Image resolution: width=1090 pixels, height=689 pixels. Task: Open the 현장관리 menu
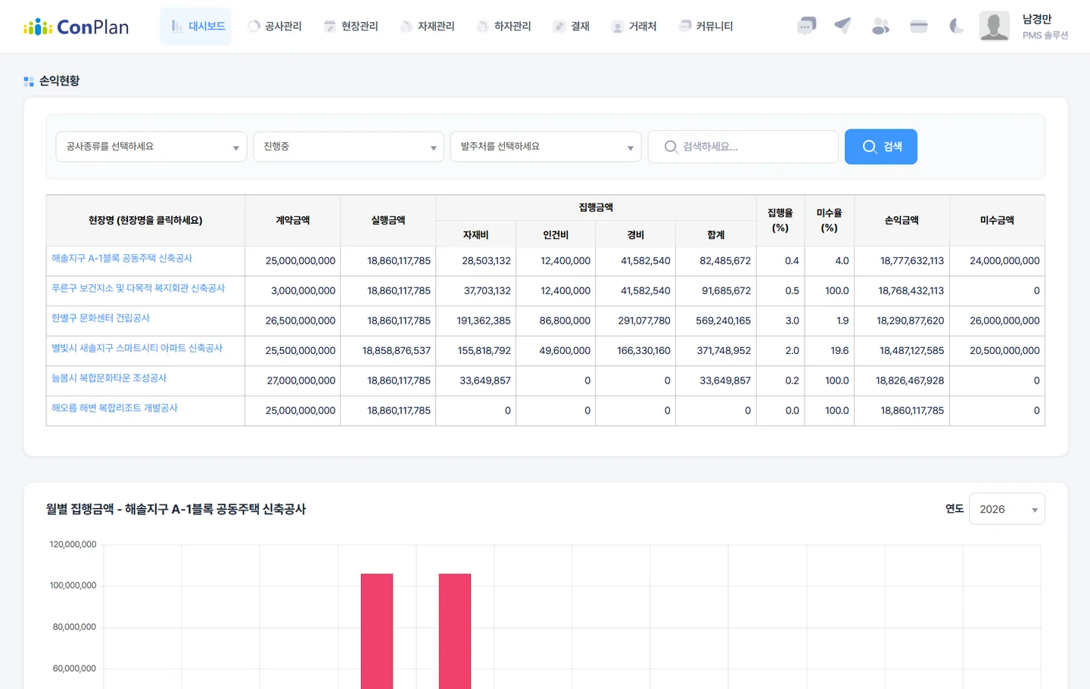[351, 26]
